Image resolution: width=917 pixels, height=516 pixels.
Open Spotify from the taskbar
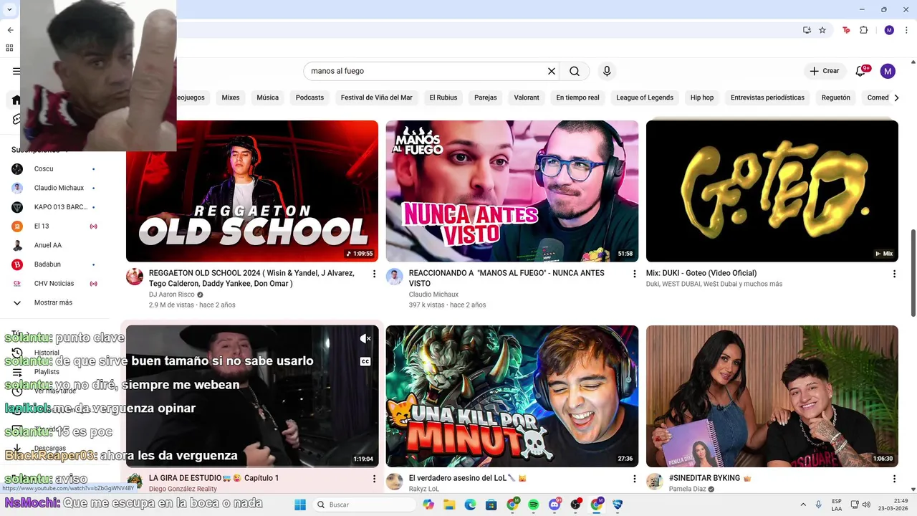pos(533,505)
